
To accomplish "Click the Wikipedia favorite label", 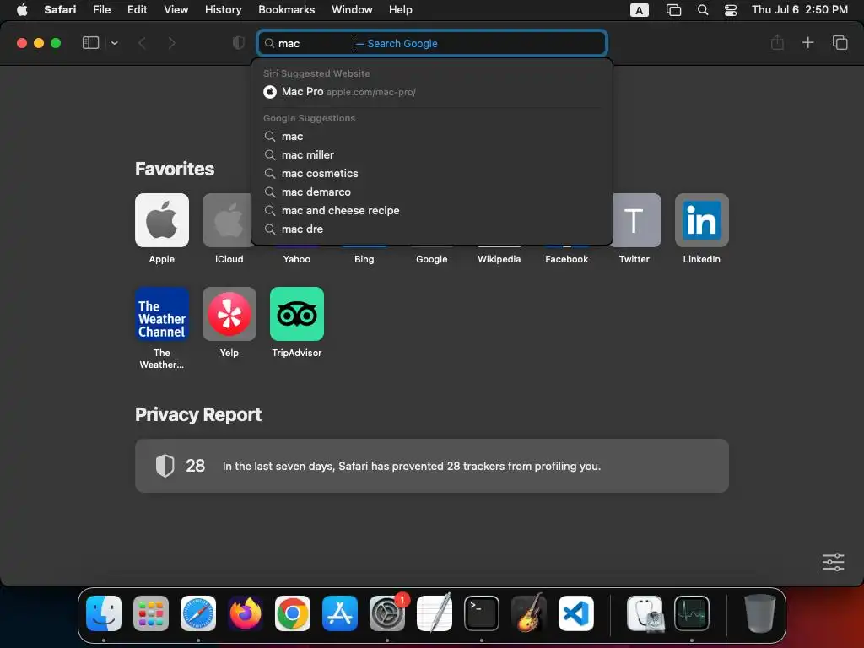I will [499, 259].
